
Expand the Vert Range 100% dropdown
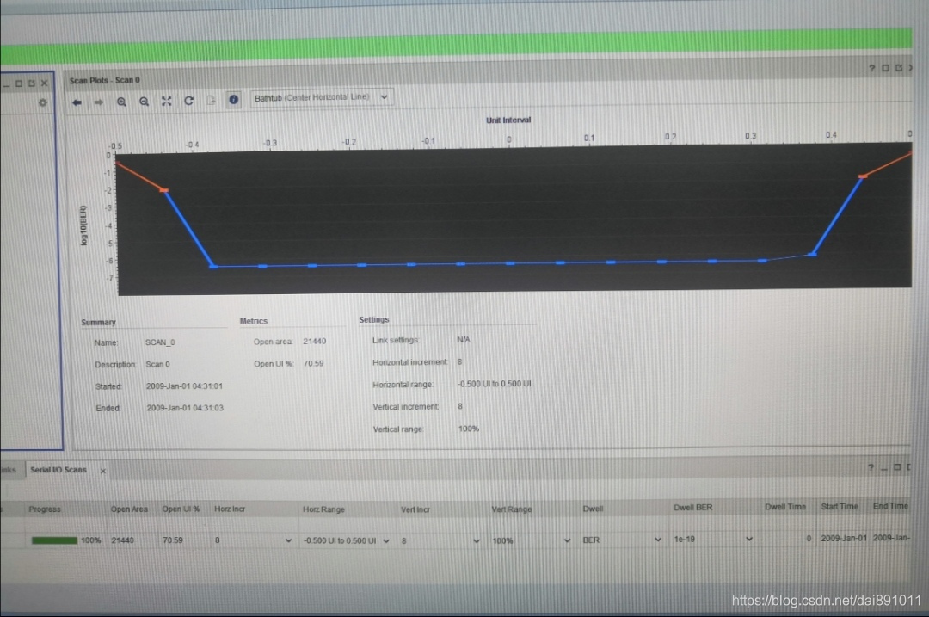567,540
